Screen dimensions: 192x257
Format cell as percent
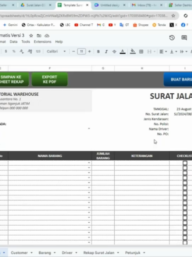pyautogui.click(x=14, y=52)
